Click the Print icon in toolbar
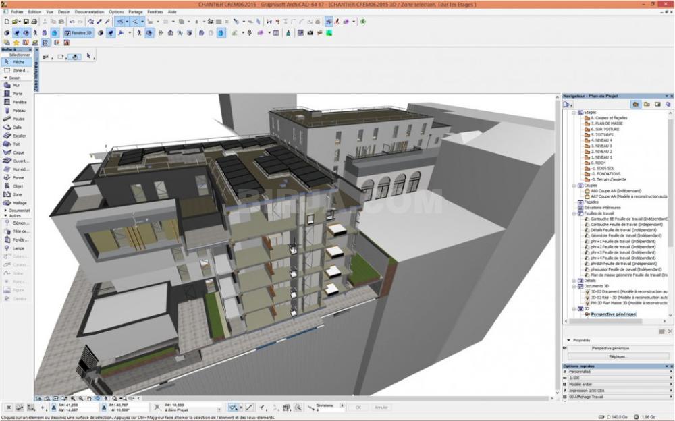This screenshot has width=675, height=421. 35,22
